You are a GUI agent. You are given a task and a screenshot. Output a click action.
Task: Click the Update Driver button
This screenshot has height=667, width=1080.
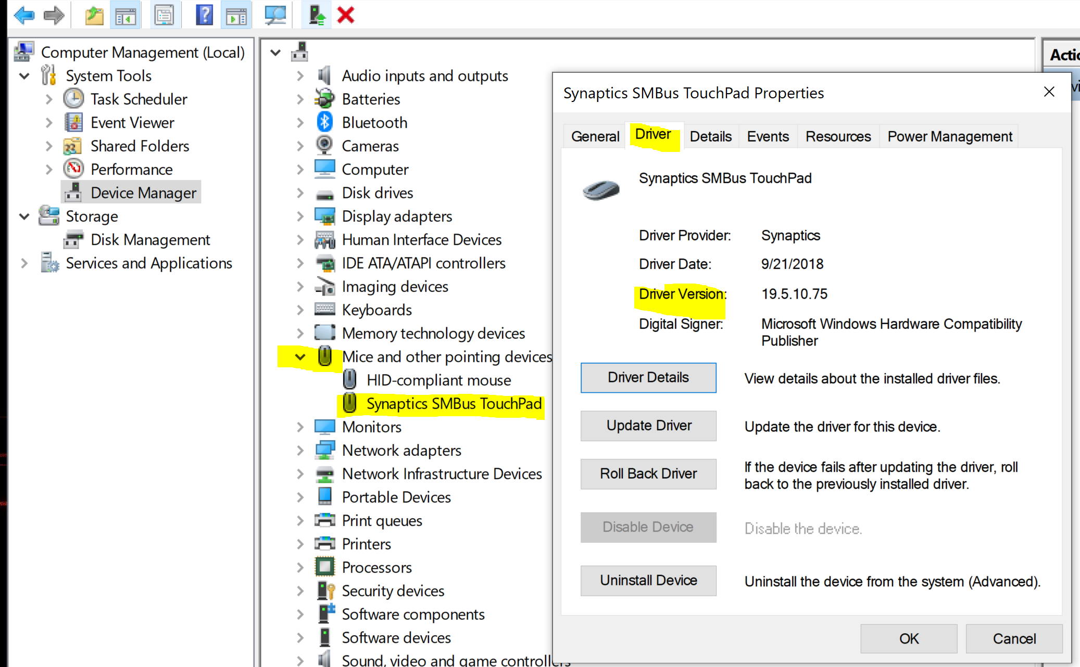coord(648,426)
